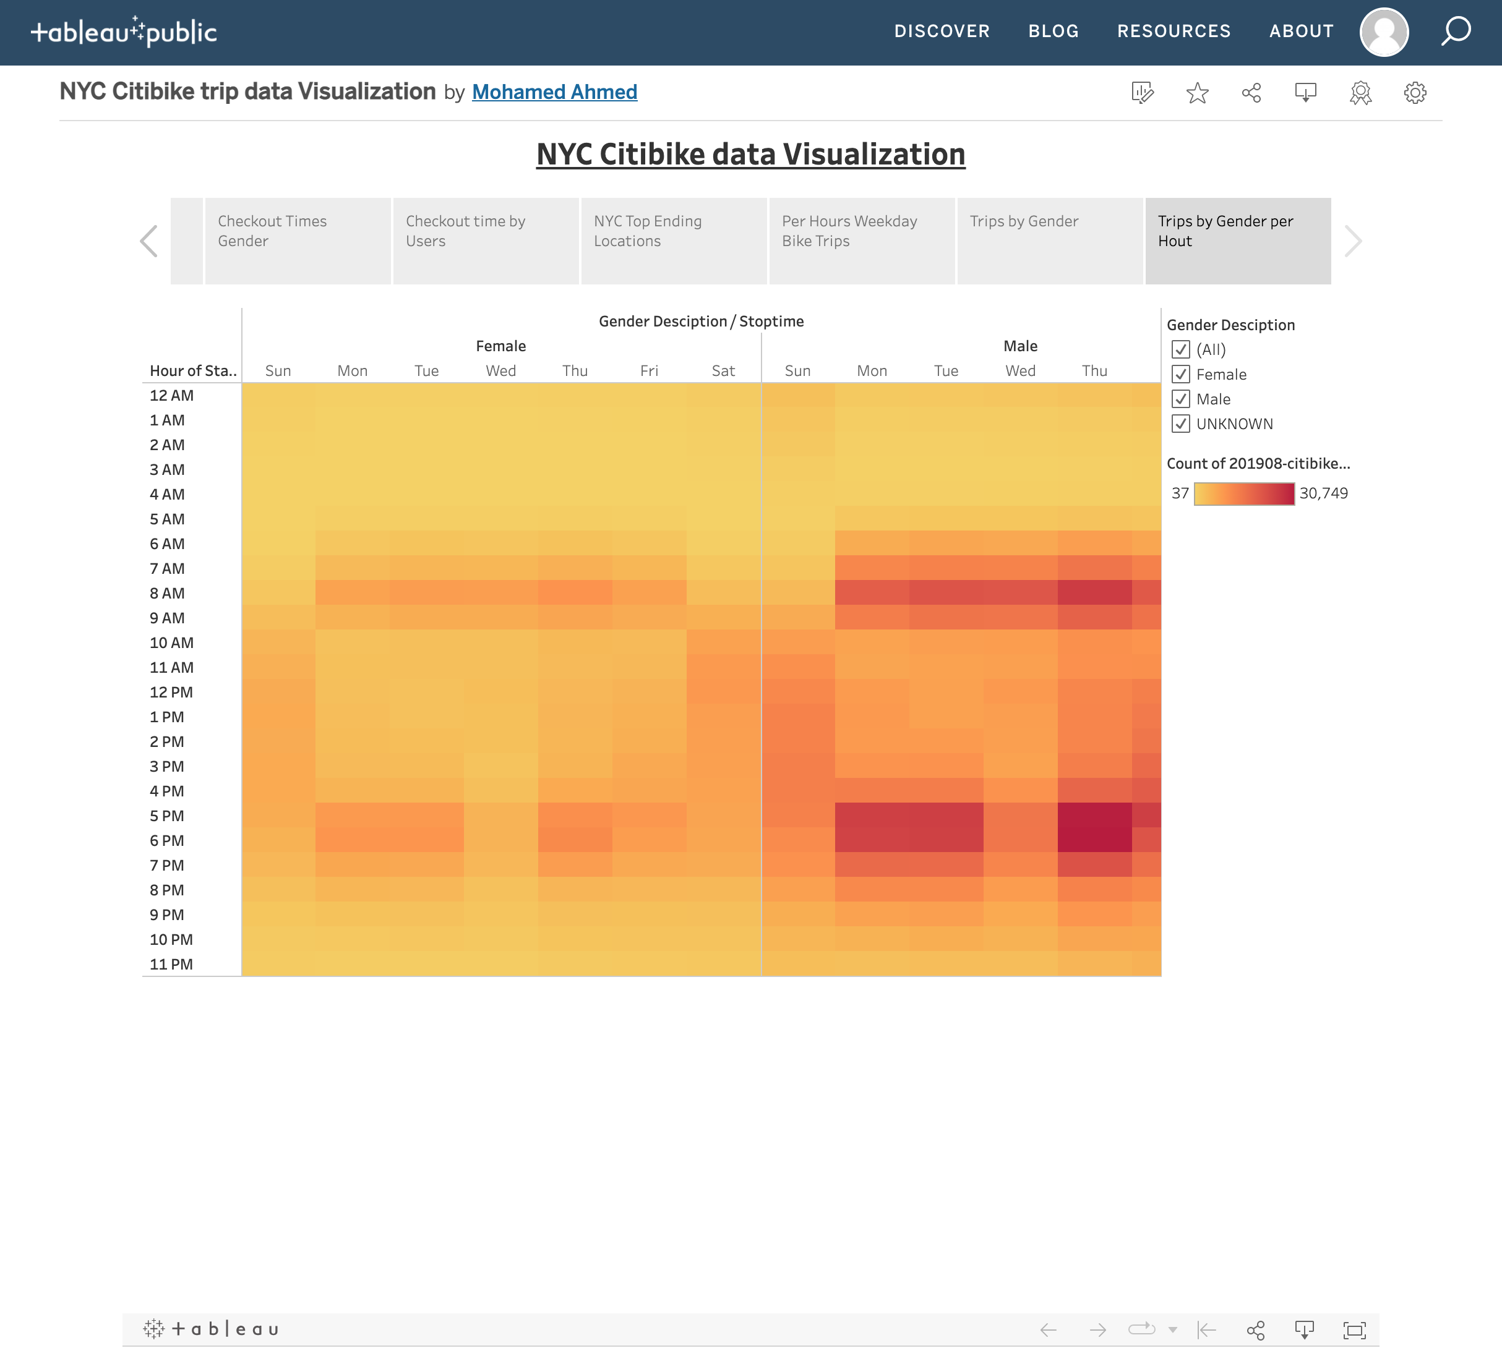Open the search magnifier icon
This screenshot has width=1502, height=1369.
pos(1455,32)
